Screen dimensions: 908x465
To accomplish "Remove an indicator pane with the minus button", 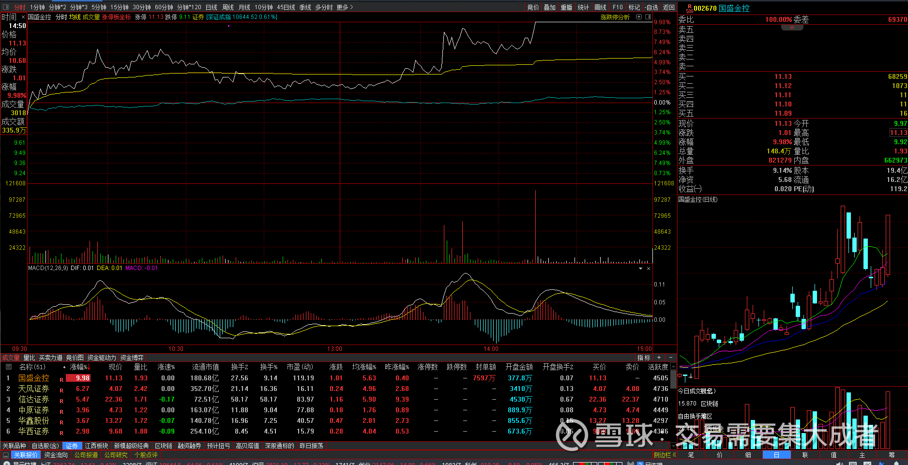I will (x=670, y=358).
